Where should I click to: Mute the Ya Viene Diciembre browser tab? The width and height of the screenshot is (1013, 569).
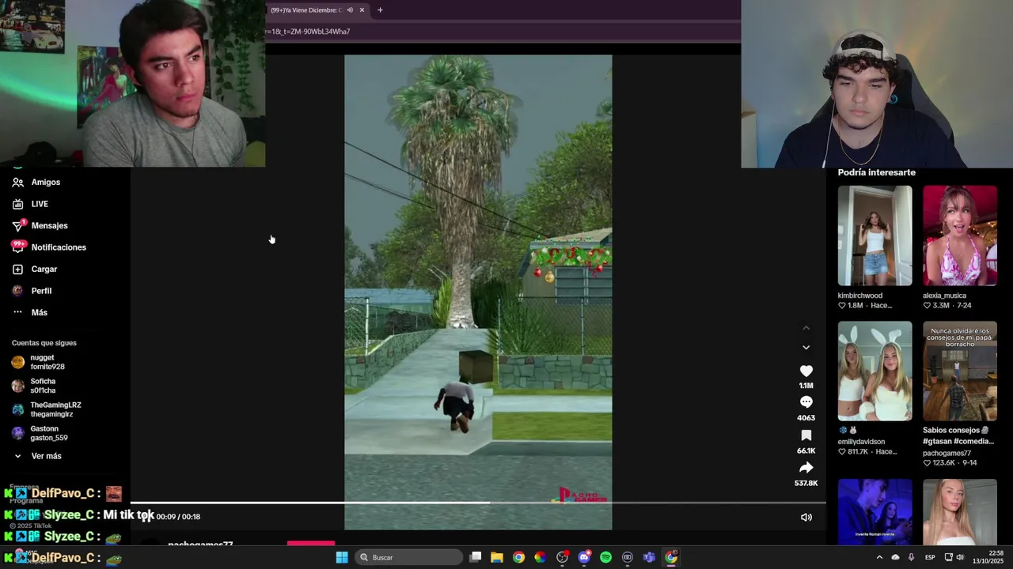tap(350, 10)
